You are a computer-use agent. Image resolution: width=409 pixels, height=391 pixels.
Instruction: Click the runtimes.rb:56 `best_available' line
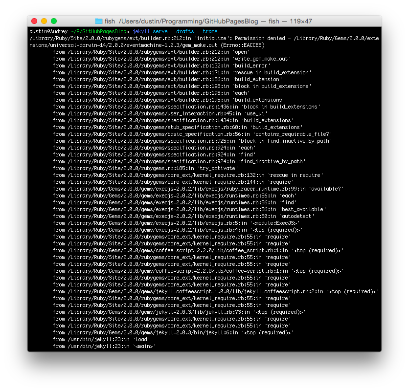click(x=190, y=209)
